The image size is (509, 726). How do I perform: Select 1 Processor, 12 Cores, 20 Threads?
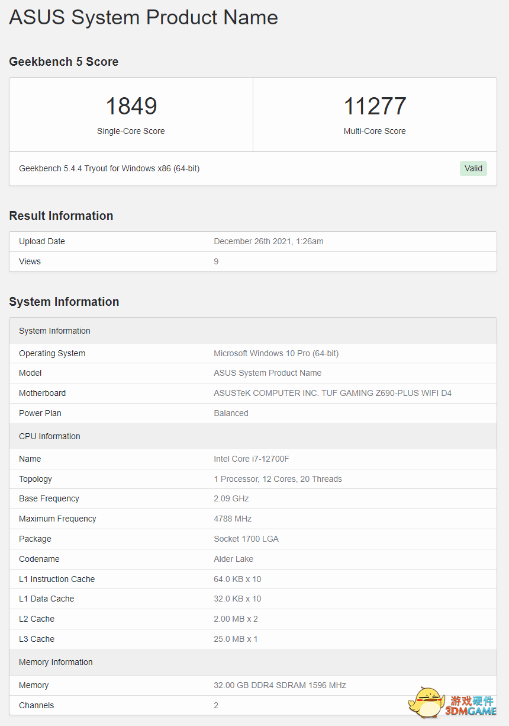(278, 479)
